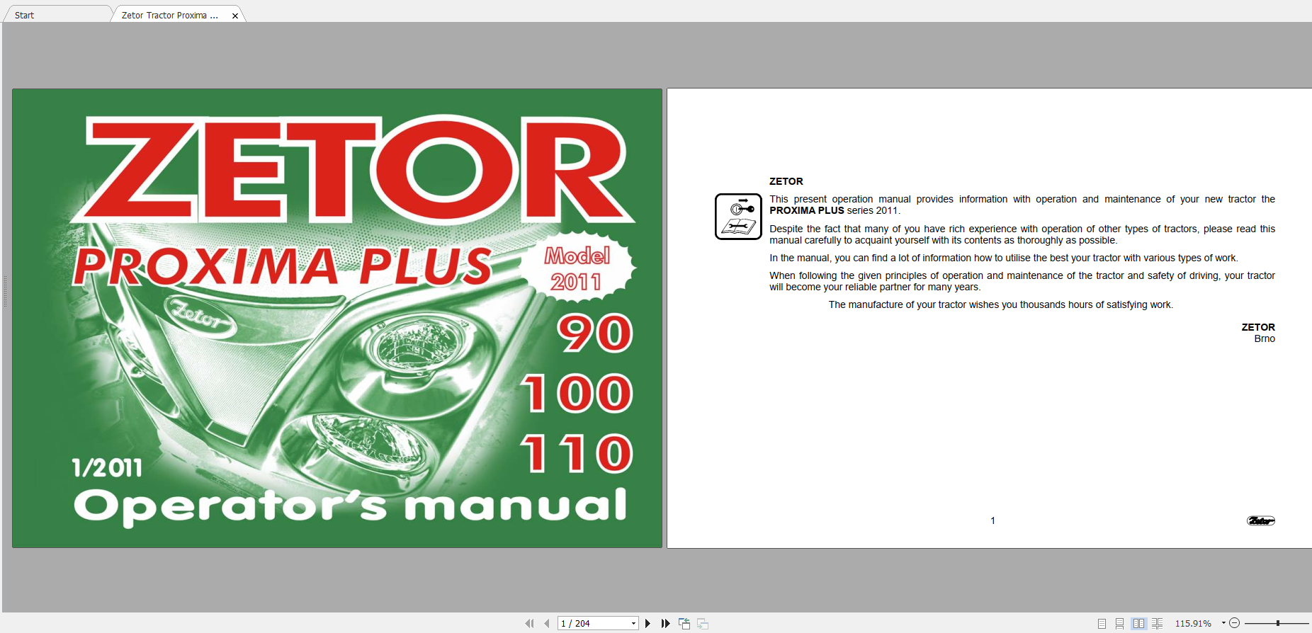Screen dimensions: 1312x633
Task: Go to the first page
Action: 529,623
